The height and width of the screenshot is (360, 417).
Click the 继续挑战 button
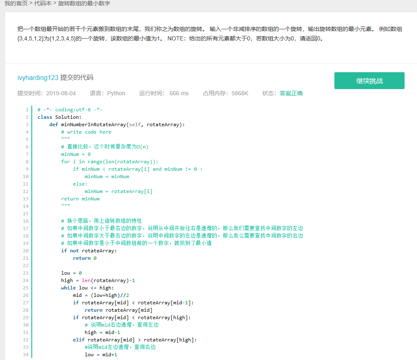click(369, 80)
